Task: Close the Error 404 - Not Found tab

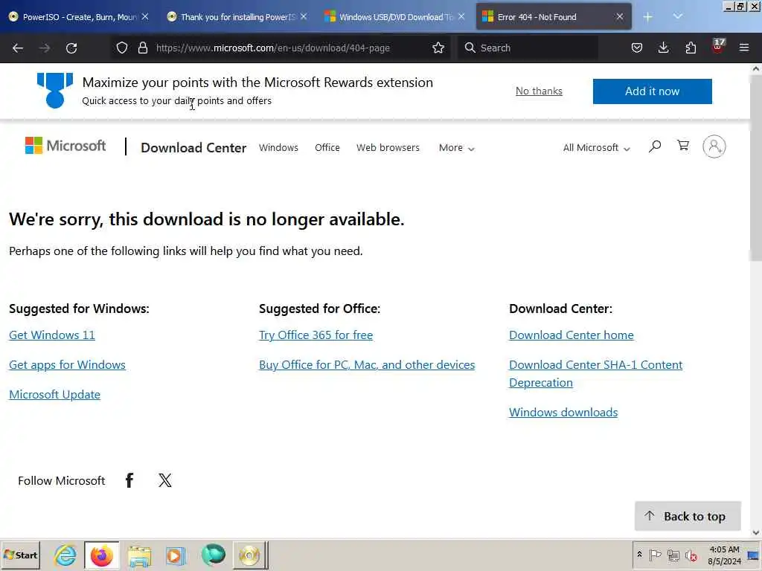Action: 620,17
